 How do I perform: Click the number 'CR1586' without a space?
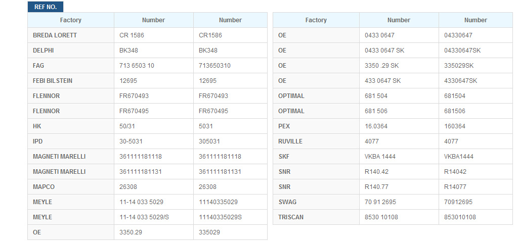coord(210,35)
